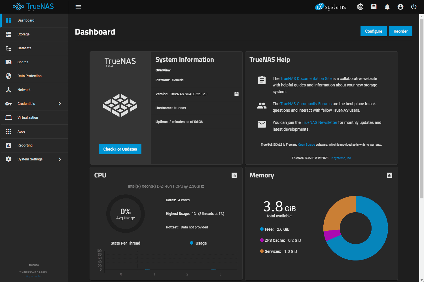
Task: Open the TrueNAS Newsletter link
Action: (319, 122)
